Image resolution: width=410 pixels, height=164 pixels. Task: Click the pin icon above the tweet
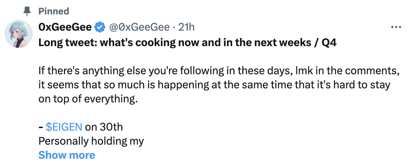click(27, 12)
